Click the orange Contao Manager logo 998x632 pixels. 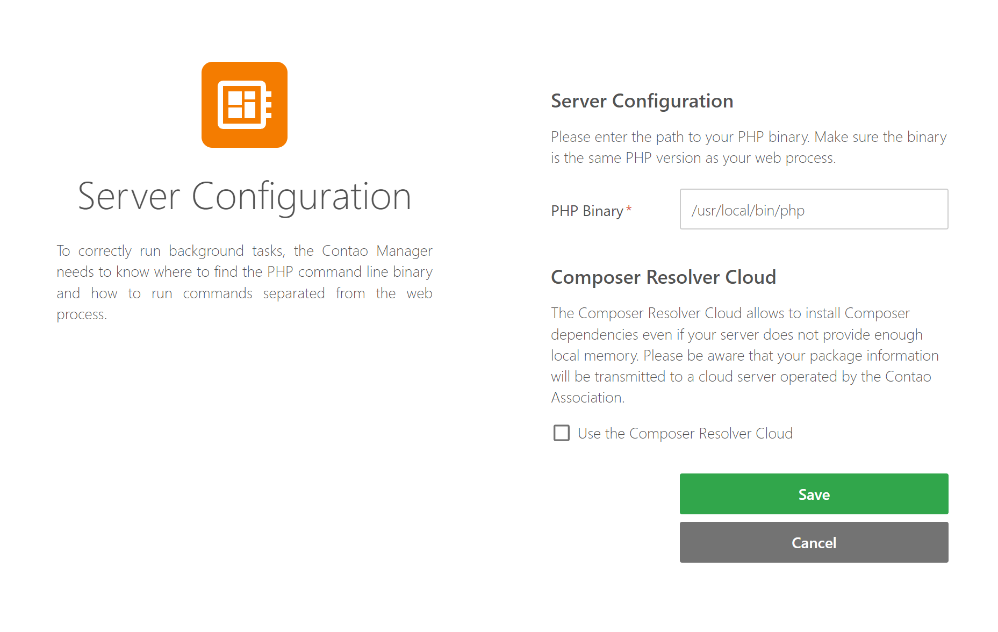(245, 105)
